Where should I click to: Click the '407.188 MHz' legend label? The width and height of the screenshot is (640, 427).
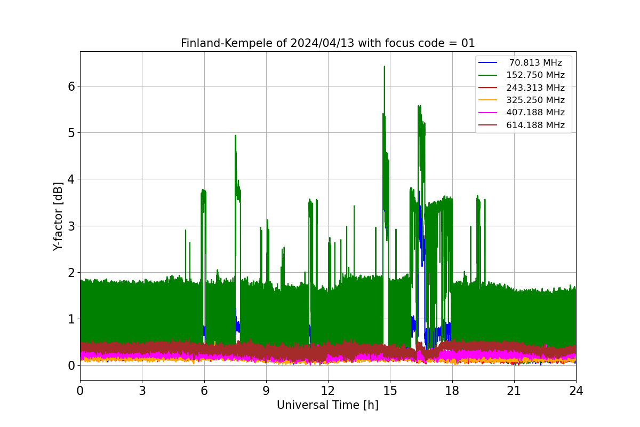[x=535, y=113]
